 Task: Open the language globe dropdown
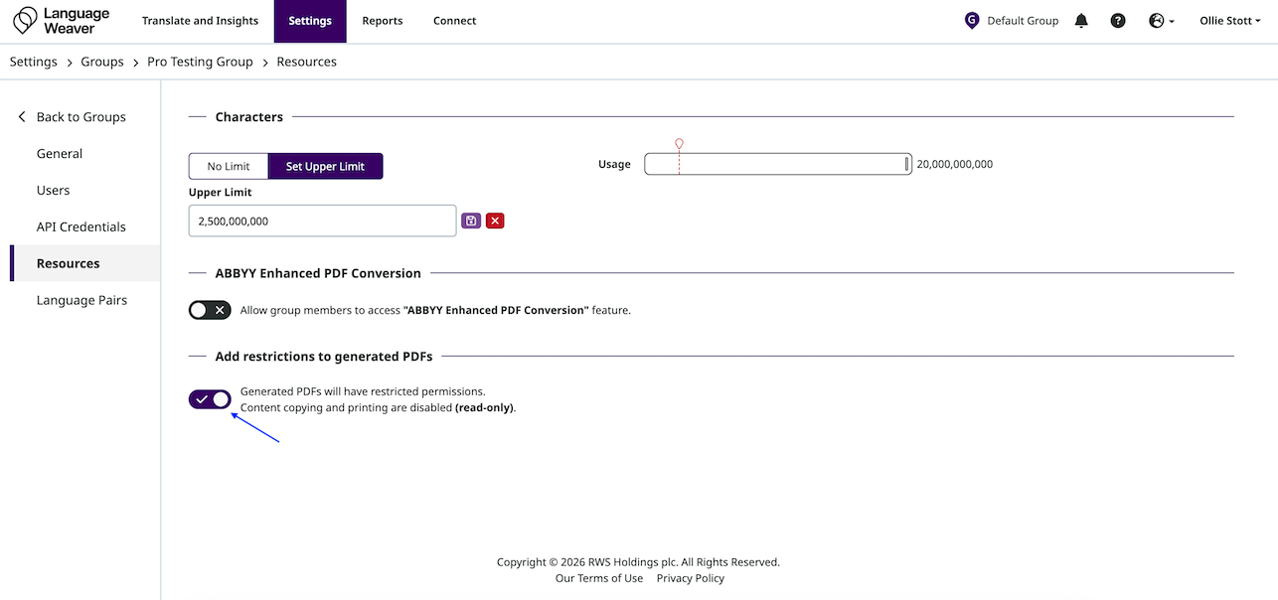pos(1161,21)
